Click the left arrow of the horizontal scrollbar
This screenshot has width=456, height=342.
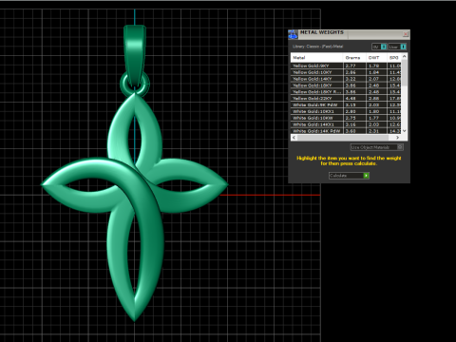click(x=294, y=138)
